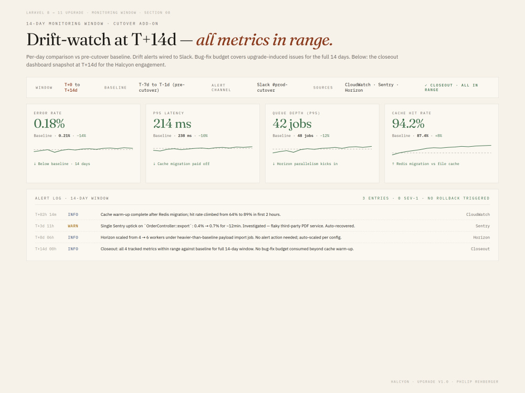This screenshot has width=525, height=393.
Task: Click the '94.2%' cache hit rate value
Action: (408, 124)
